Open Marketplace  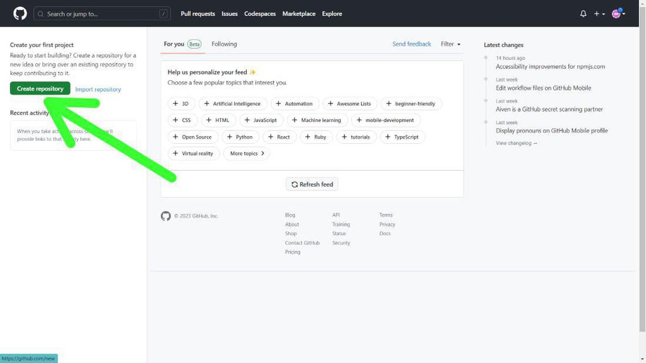coord(298,14)
